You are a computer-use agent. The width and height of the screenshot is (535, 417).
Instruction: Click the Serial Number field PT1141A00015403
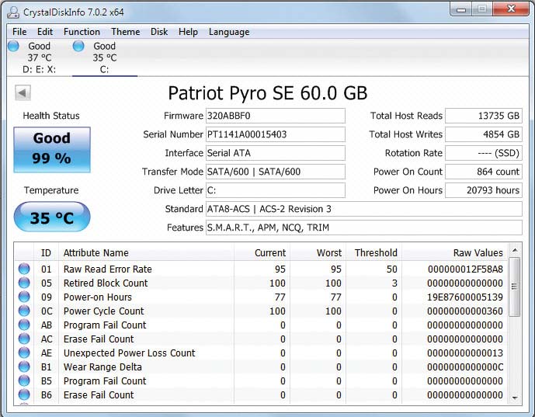[x=276, y=134]
